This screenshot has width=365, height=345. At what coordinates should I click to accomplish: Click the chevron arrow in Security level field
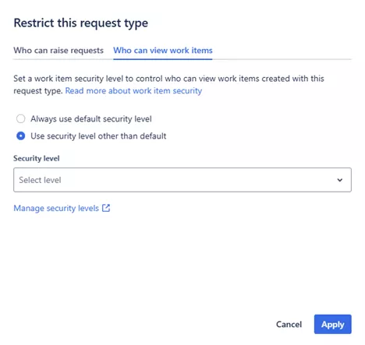click(x=339, y=180)
